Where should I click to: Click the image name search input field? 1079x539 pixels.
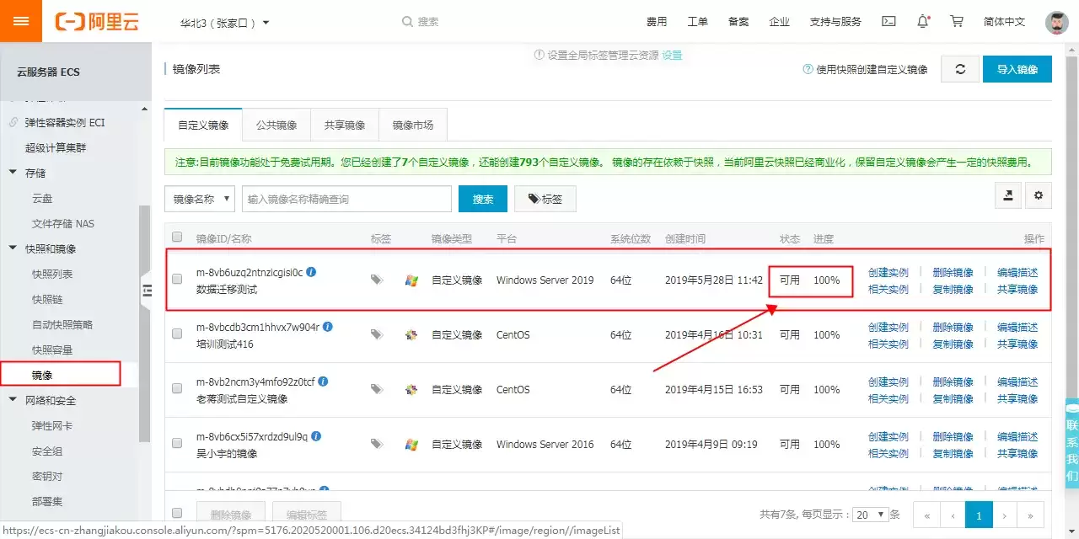[x=346, y=199]
